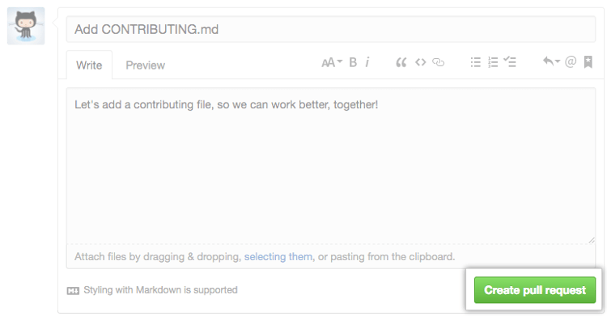This screenshot has width=607, height=316.
Task: Insert a numbered list
Action: tap(493, 62)
